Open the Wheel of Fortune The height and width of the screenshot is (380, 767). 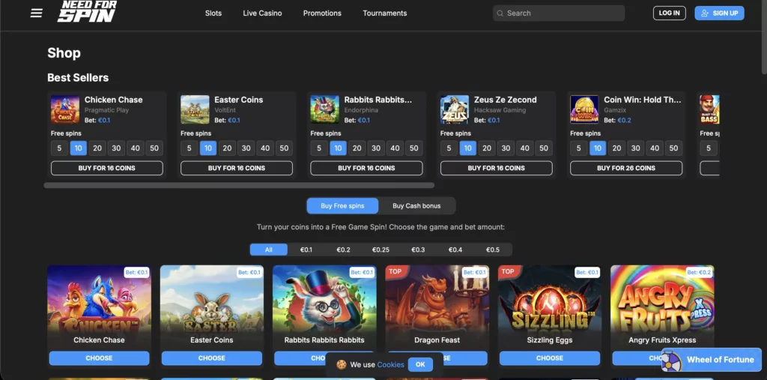pos(712,360)
